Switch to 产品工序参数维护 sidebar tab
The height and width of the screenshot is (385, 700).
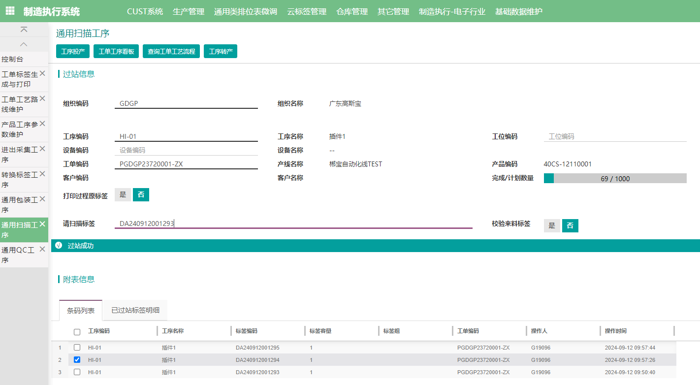tap(20, 129)
